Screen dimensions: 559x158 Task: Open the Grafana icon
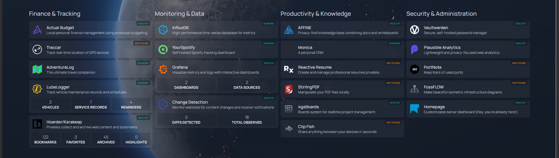163,69
